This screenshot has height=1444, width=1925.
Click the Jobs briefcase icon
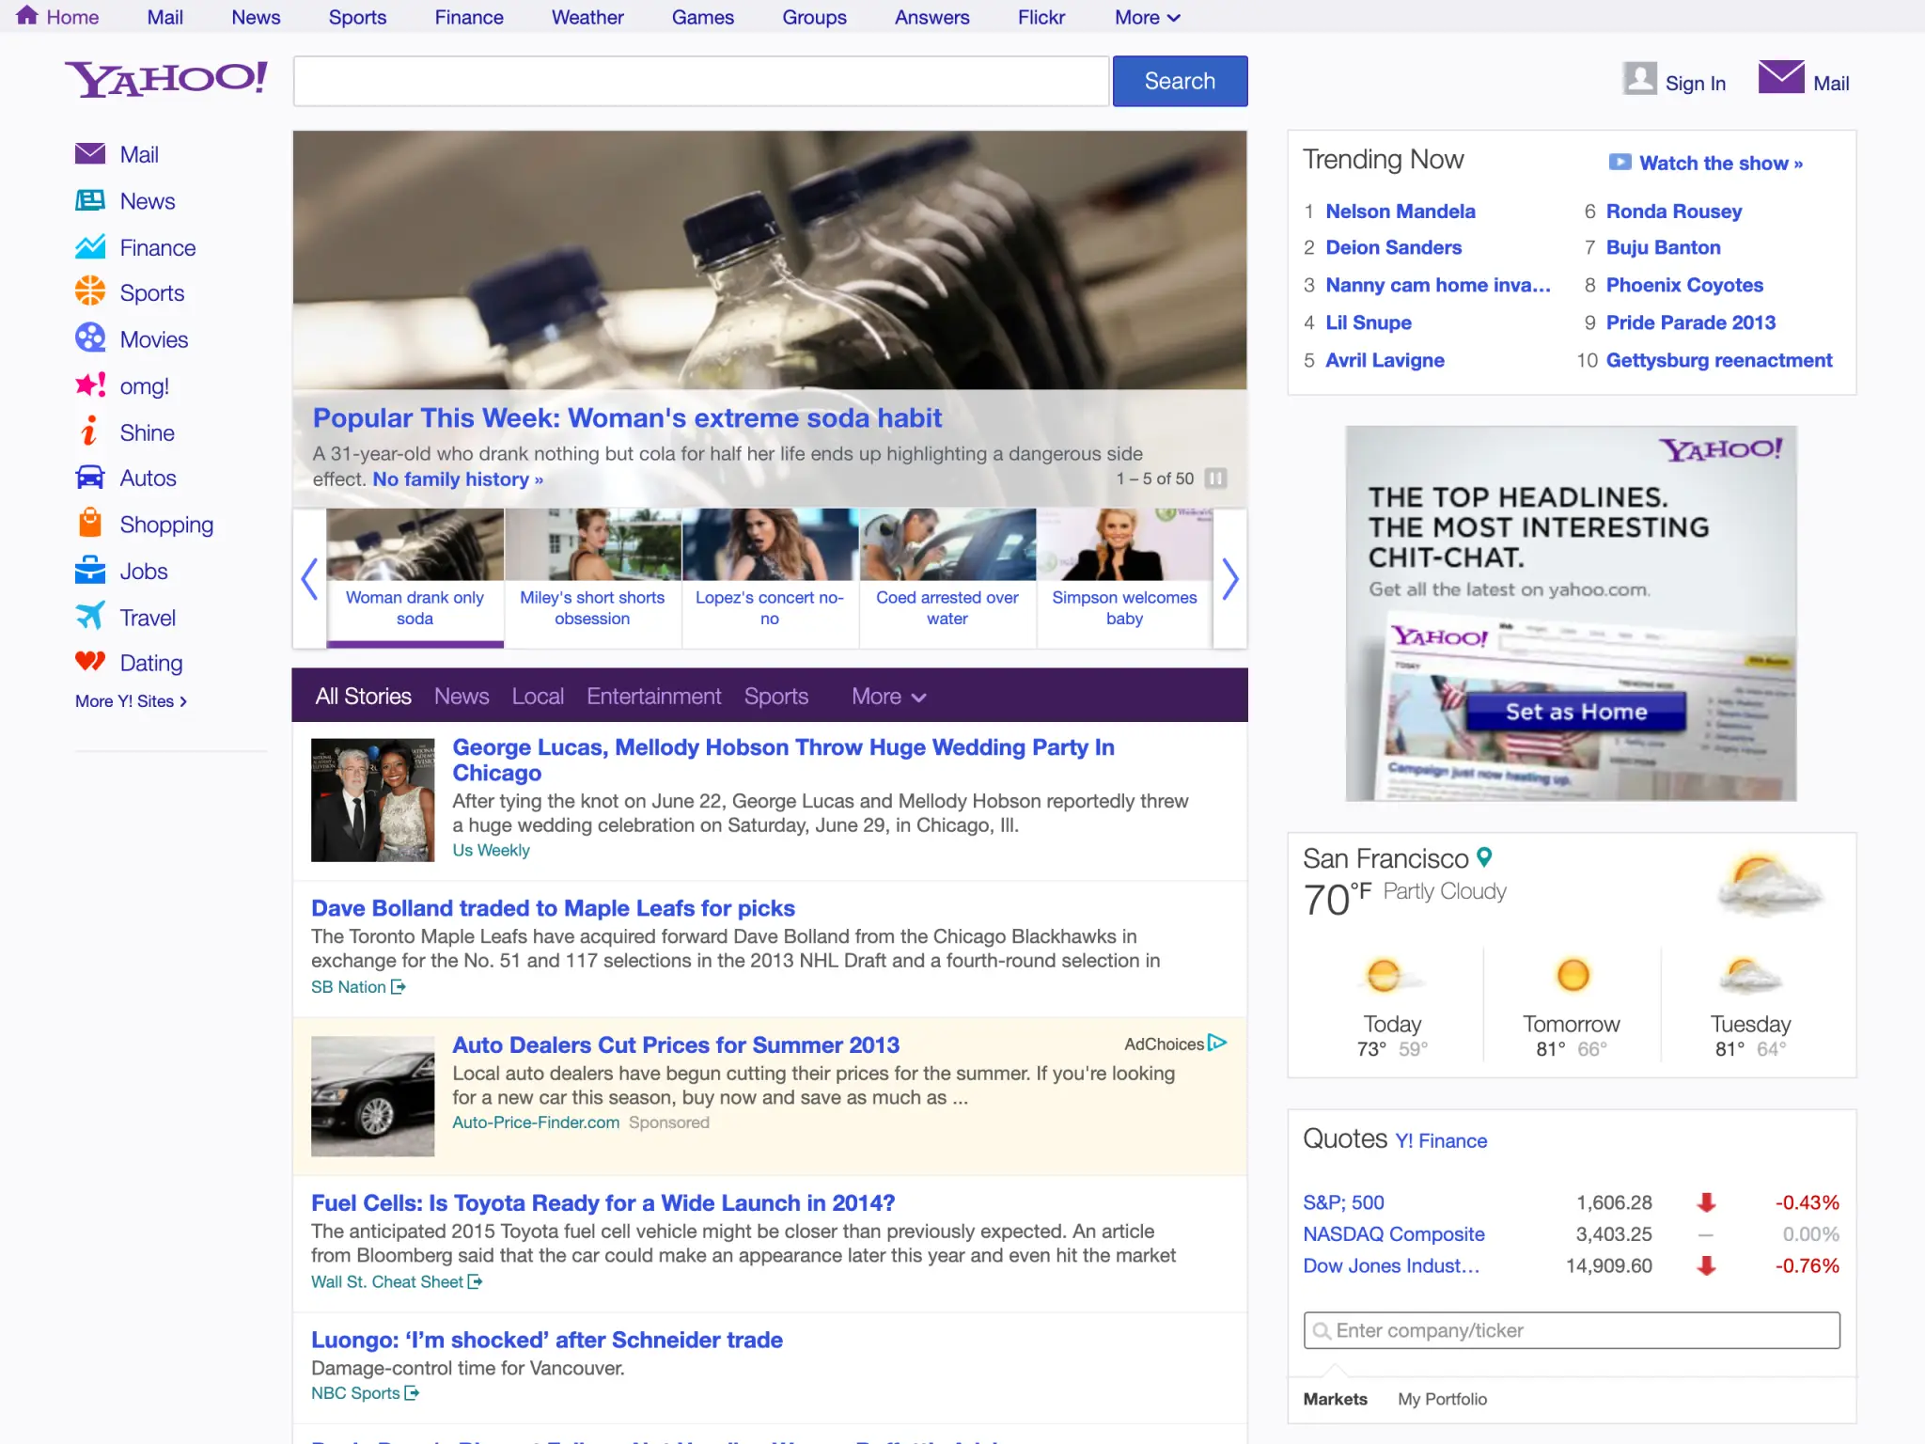[90, 570]
